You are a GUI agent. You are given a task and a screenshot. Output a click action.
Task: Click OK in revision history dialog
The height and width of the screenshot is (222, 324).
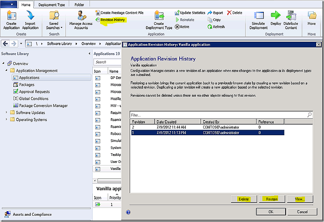271,212
